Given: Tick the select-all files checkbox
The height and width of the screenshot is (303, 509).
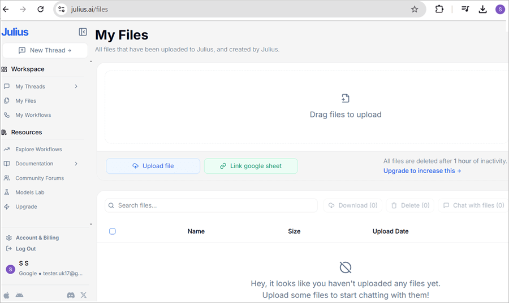Looking at the screenshot, I should click(113, 231).
